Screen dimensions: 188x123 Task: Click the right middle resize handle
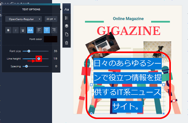pyautogui.click(x=164, y=85)
